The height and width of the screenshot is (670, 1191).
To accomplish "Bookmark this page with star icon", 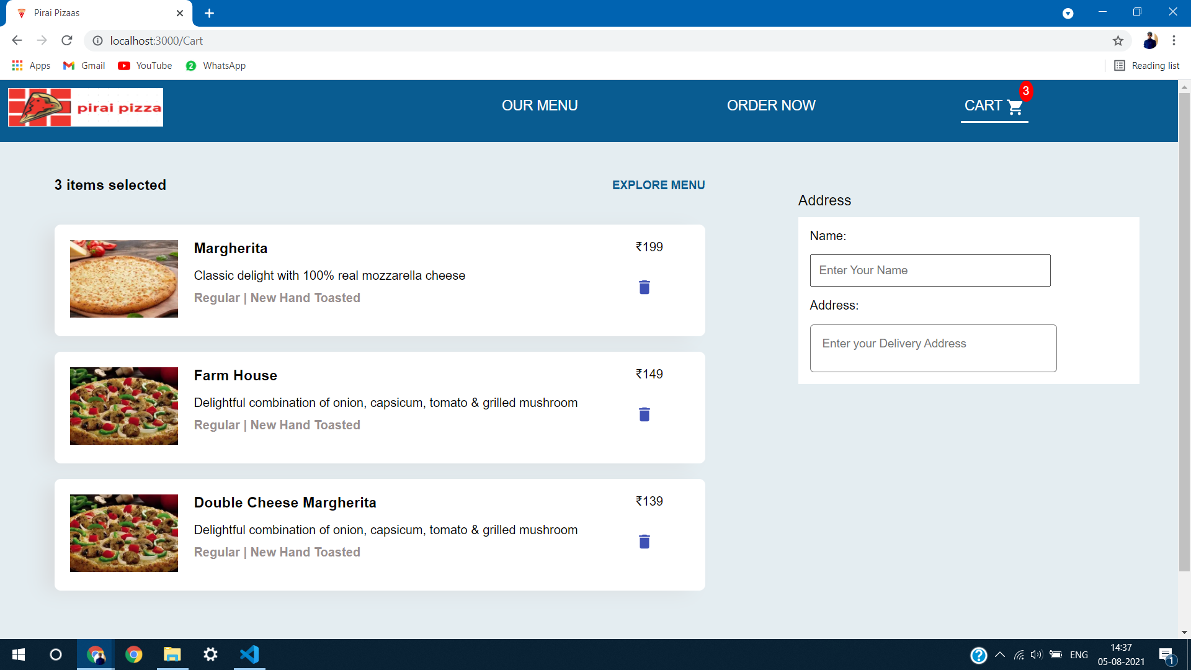I will [1118, 41].
